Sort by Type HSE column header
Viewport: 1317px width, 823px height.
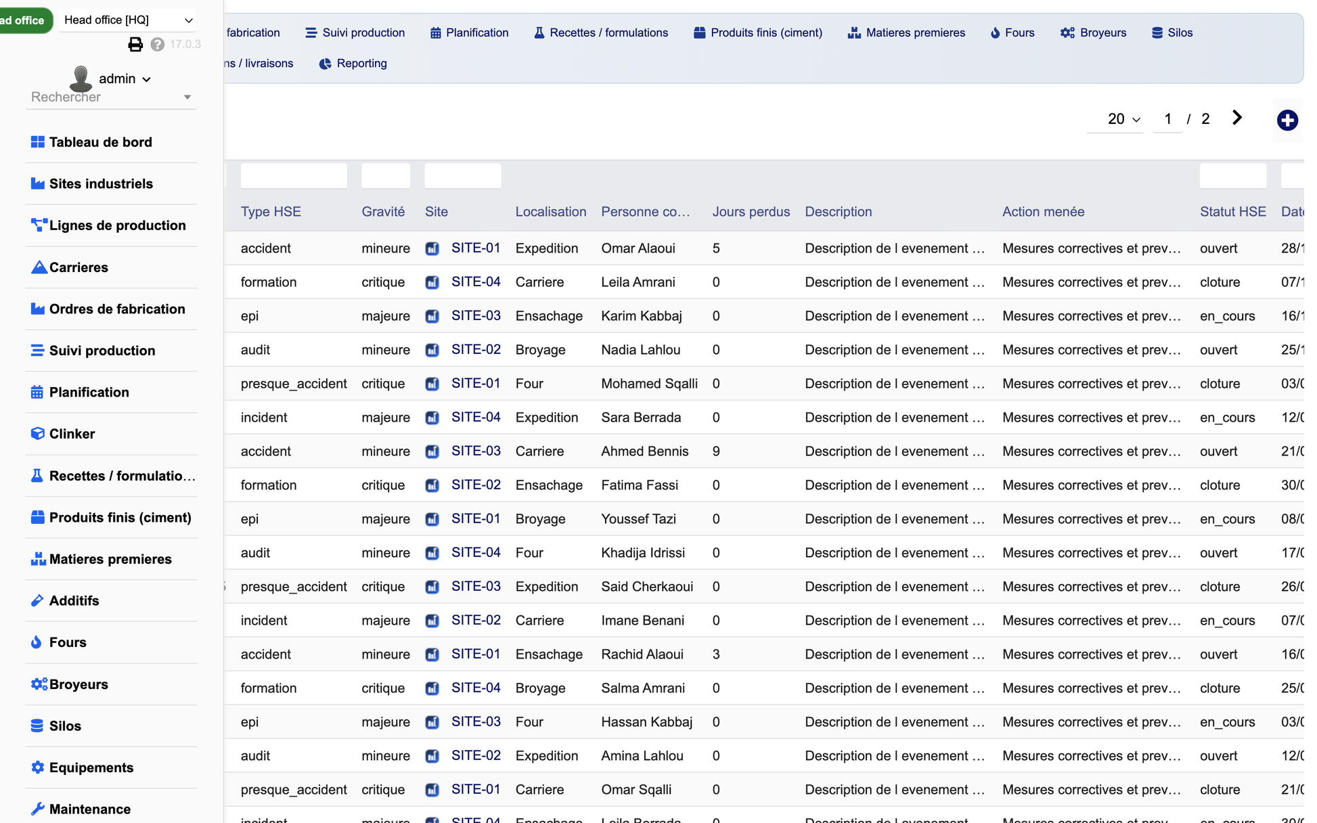(271, 212)
